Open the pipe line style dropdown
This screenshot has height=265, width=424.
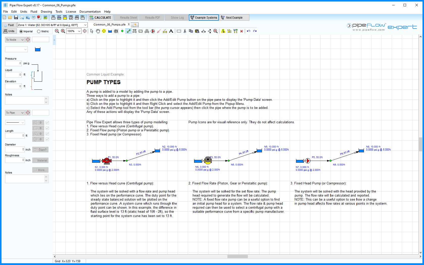[15, 123]
